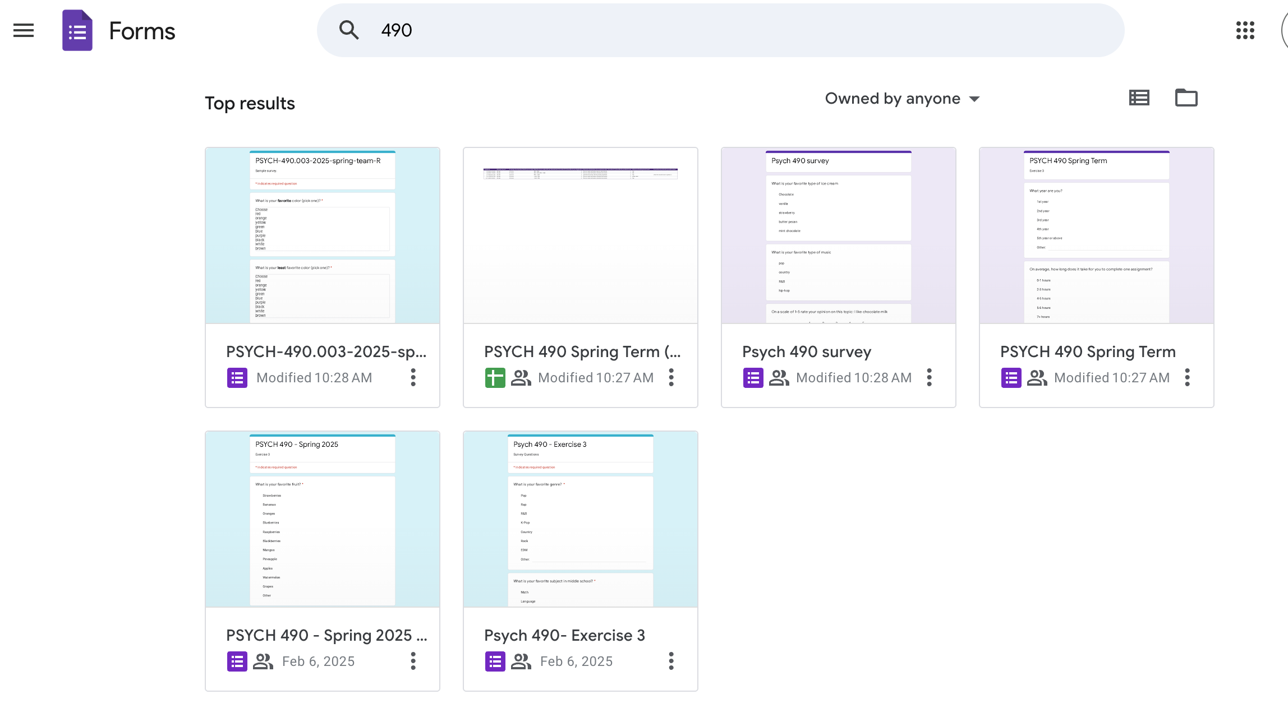Image resolution: width=1288 pixels, height=722 pixels.
Task: Switch to list view
Action: [x=1139, y=98]
